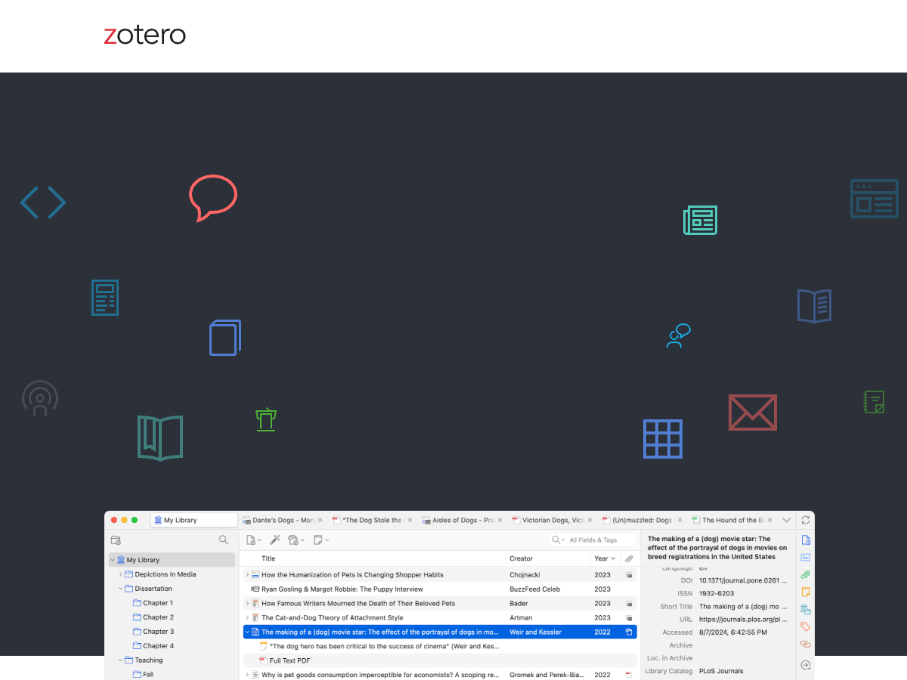
Task: Close the (Un)muzzled: Dogs tab
Action: [679, 520]
